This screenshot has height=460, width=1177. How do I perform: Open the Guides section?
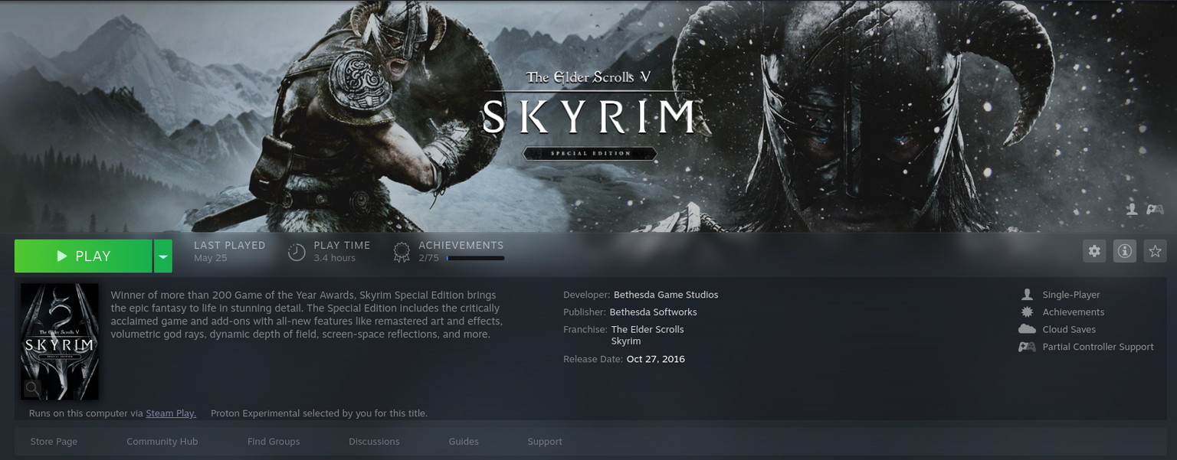[x=463, y=442]
